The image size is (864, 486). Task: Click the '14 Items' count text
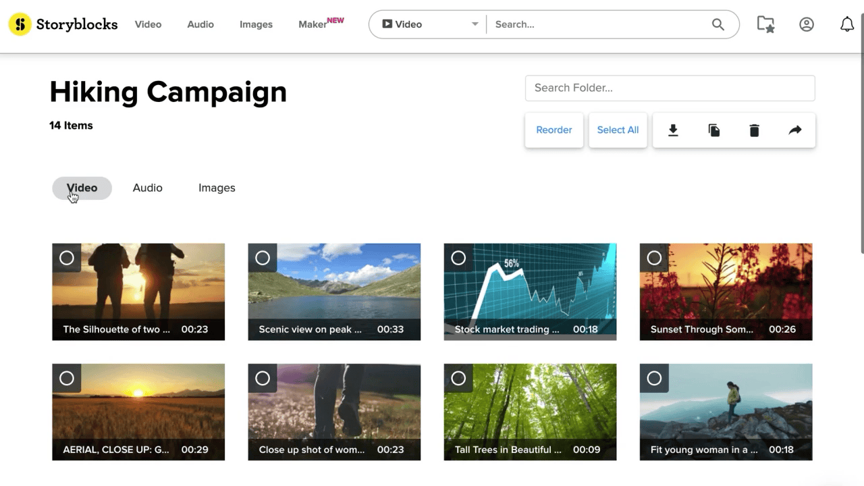pyautogui.click(x=71, y=126)
